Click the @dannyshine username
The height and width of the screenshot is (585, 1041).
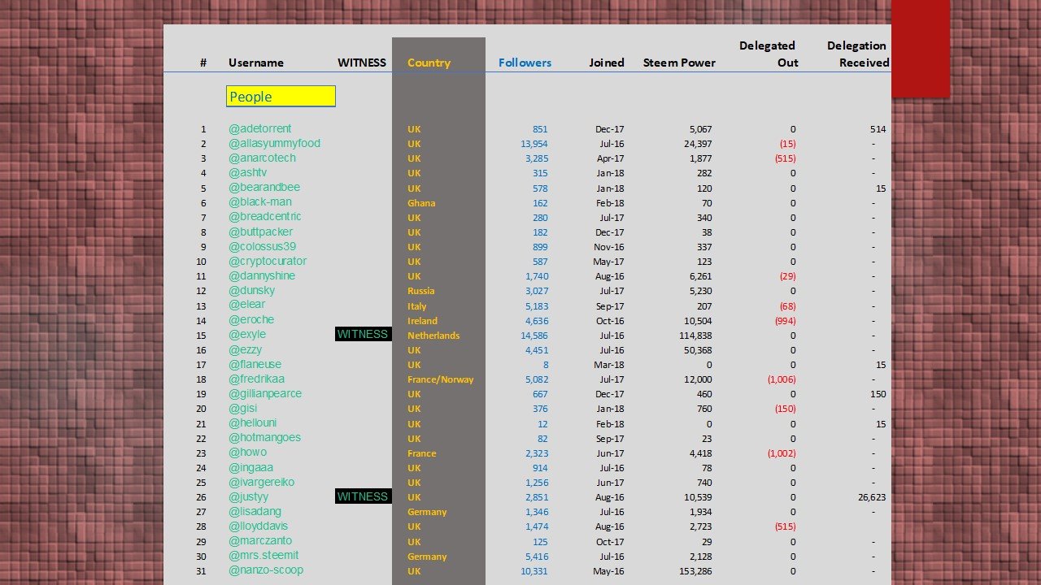click(261, 275)
